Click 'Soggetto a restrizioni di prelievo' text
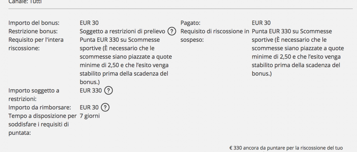The image size is (357, 152). 123,32
